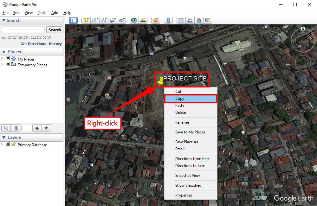Choose Rename from the context menu
The height and width of the screenshot is (206, 317).
click(x=191, y=122)
